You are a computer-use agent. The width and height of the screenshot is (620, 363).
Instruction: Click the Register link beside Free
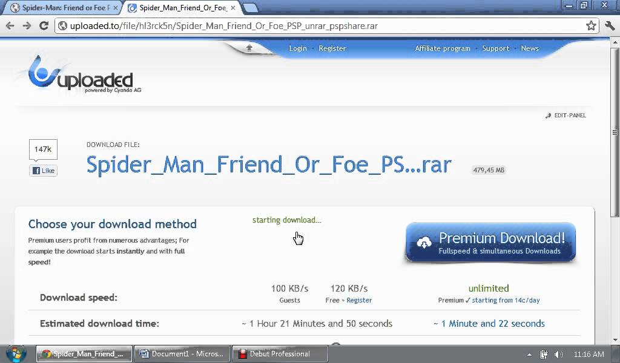[x=359, y=300]
